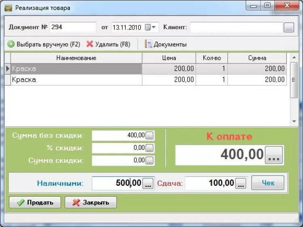
Task: Click the table scrollbar up arrow
Action: coord(294,57)
